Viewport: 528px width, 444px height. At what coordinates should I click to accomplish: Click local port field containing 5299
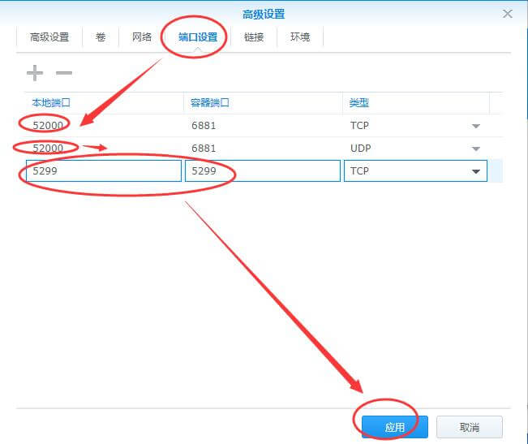pos(103,171)
